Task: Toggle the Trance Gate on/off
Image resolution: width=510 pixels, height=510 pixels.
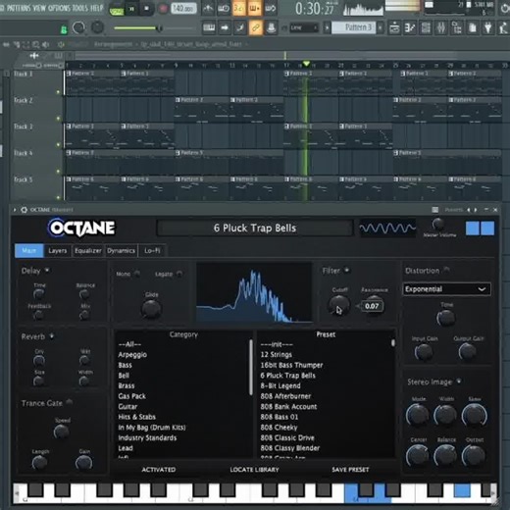Action: point(70,402)
